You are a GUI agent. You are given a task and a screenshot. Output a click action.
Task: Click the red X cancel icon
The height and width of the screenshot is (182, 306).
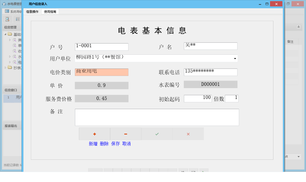[188, 134]
